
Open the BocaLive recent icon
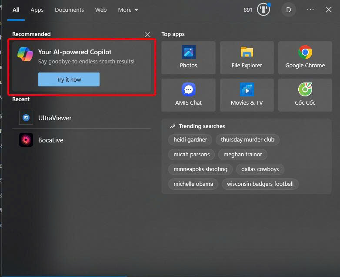pyautogui.click(x=26, y=140)
